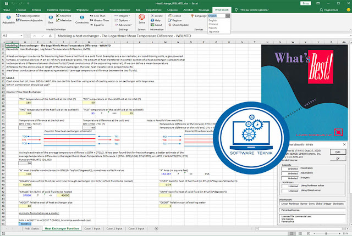Viewport: 352px width, 236px height.
Task: Click the Language label icon
Action: tap(193, 16)
